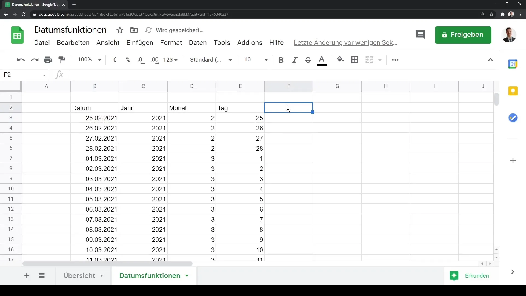The height and width of the screenshot is (296, 526).
Task: Click the merge cells icon
Action: pyautogui.click(x=369, y=60)
